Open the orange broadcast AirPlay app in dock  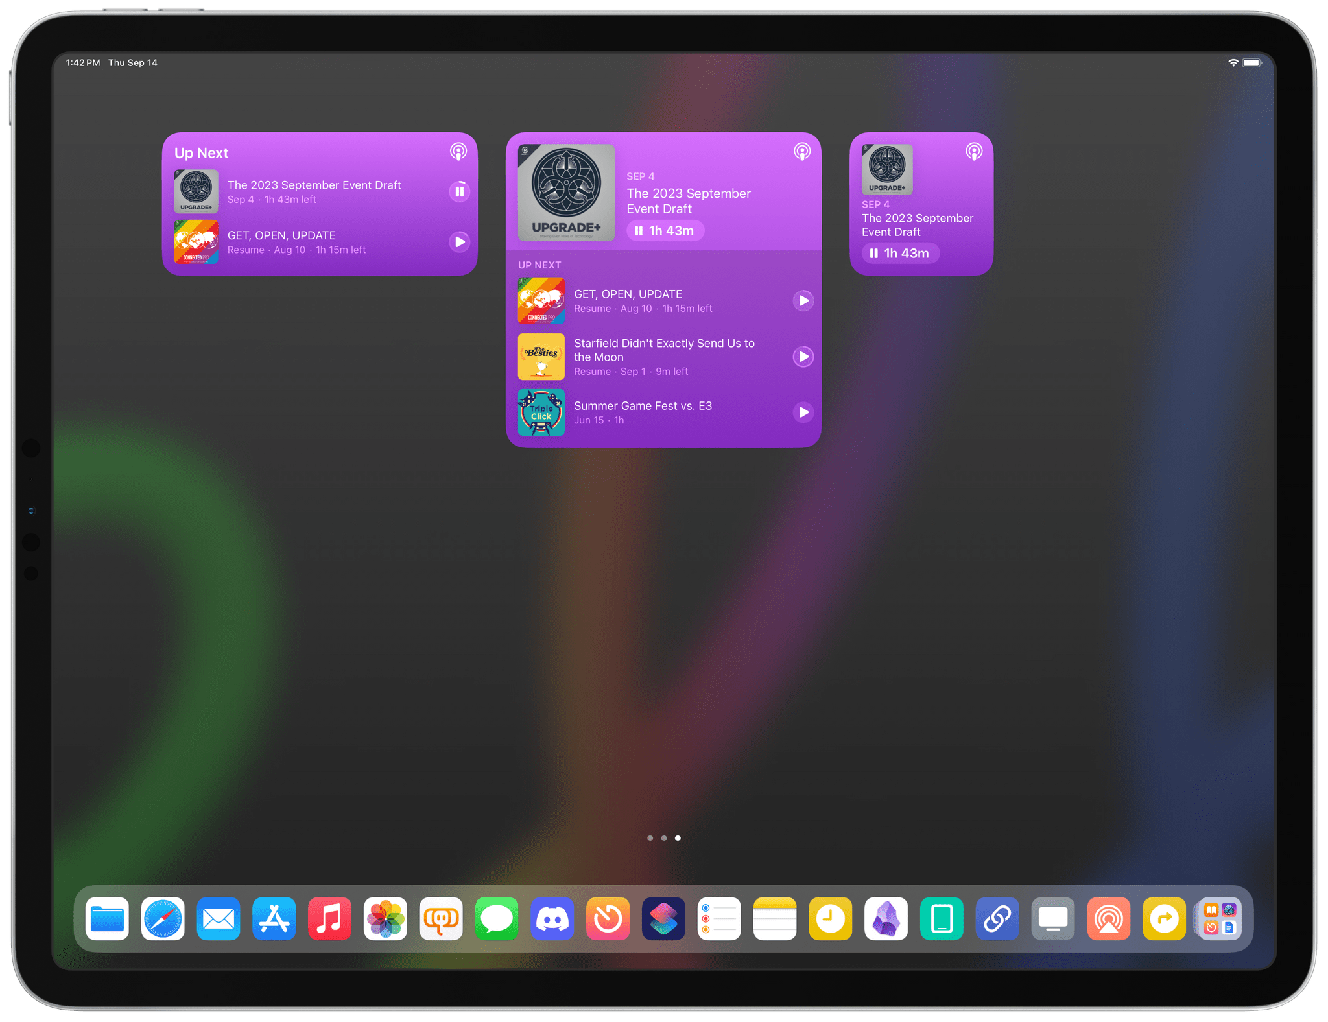[x=1109, y=918]
